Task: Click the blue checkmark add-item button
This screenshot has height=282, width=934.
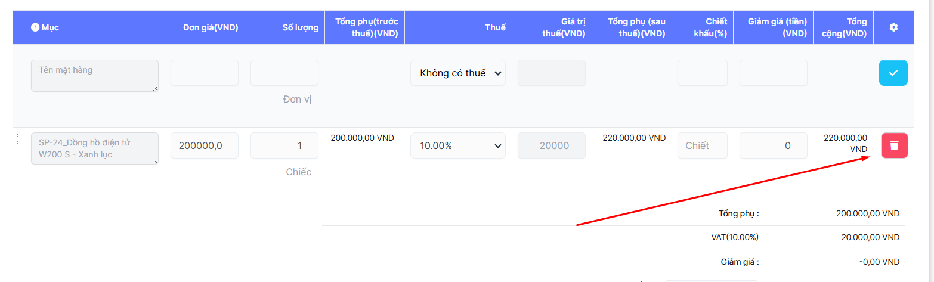Action: (893, 73)
